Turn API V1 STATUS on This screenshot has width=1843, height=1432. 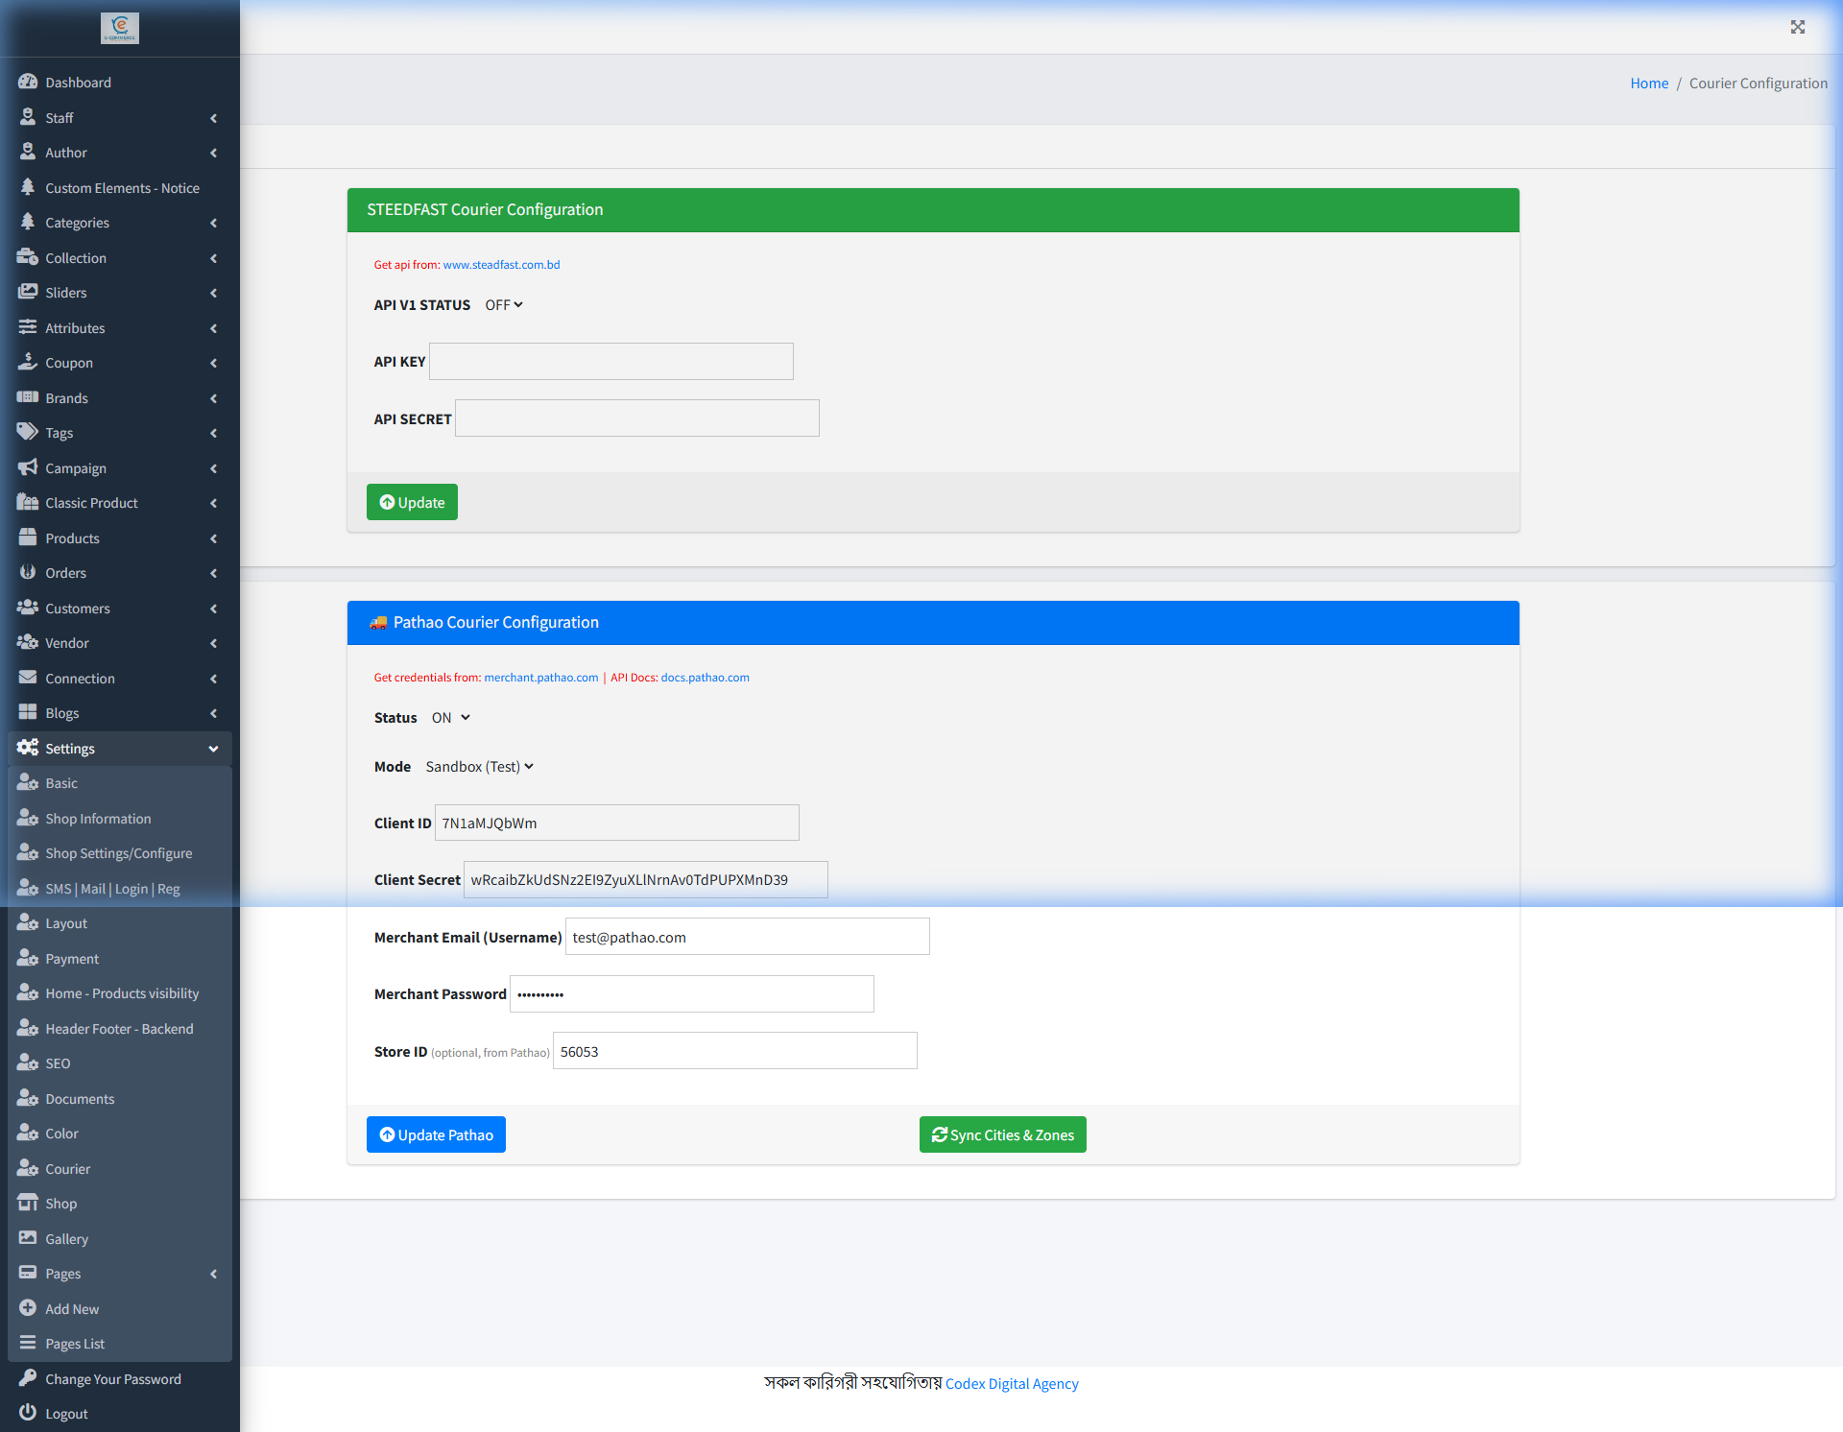point(502,304)
